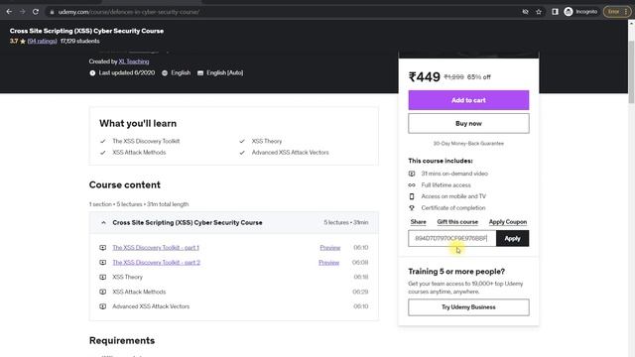Click inside the coupon code input field

click(x=452, y=238)
